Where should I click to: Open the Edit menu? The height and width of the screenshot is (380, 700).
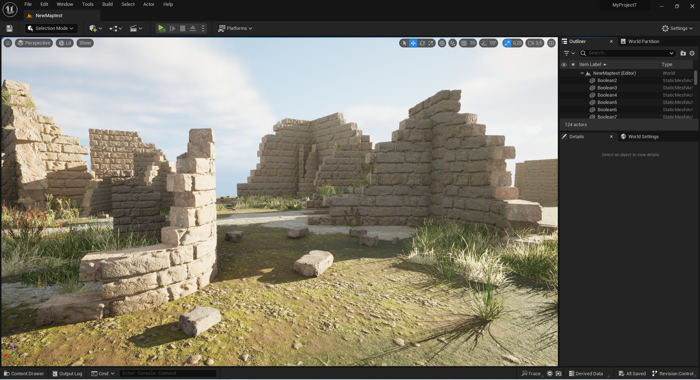click(44, 4)
